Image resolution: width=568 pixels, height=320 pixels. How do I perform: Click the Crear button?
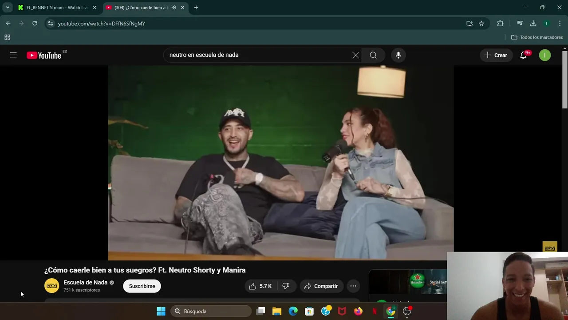point(496,55)
